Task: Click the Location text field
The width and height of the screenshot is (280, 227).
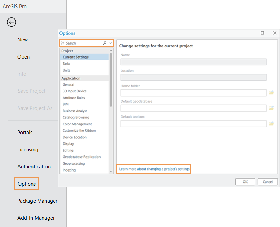Action: click(194, 77)
